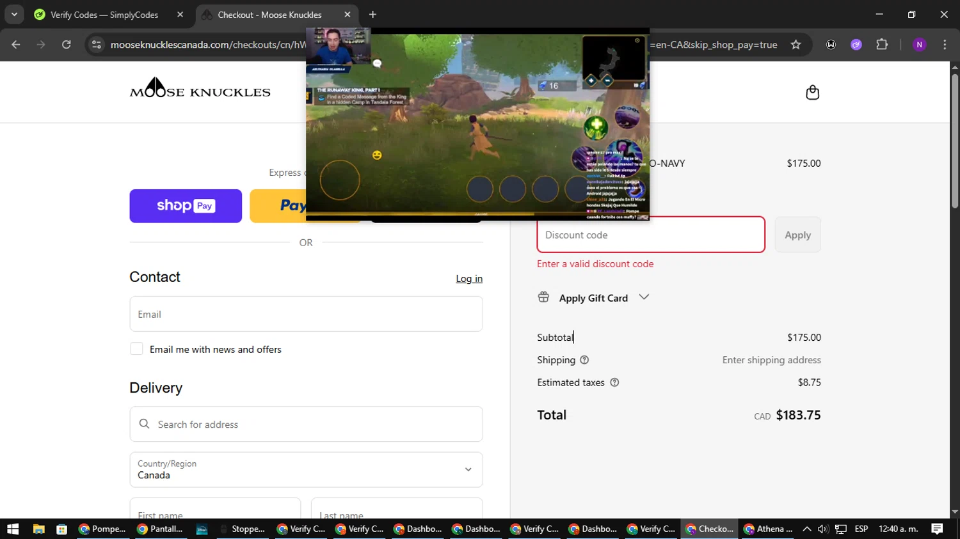The height and width of the screenshot is (539, 960).
Task: Open the Country/Region dropdown
Action: 306,470
